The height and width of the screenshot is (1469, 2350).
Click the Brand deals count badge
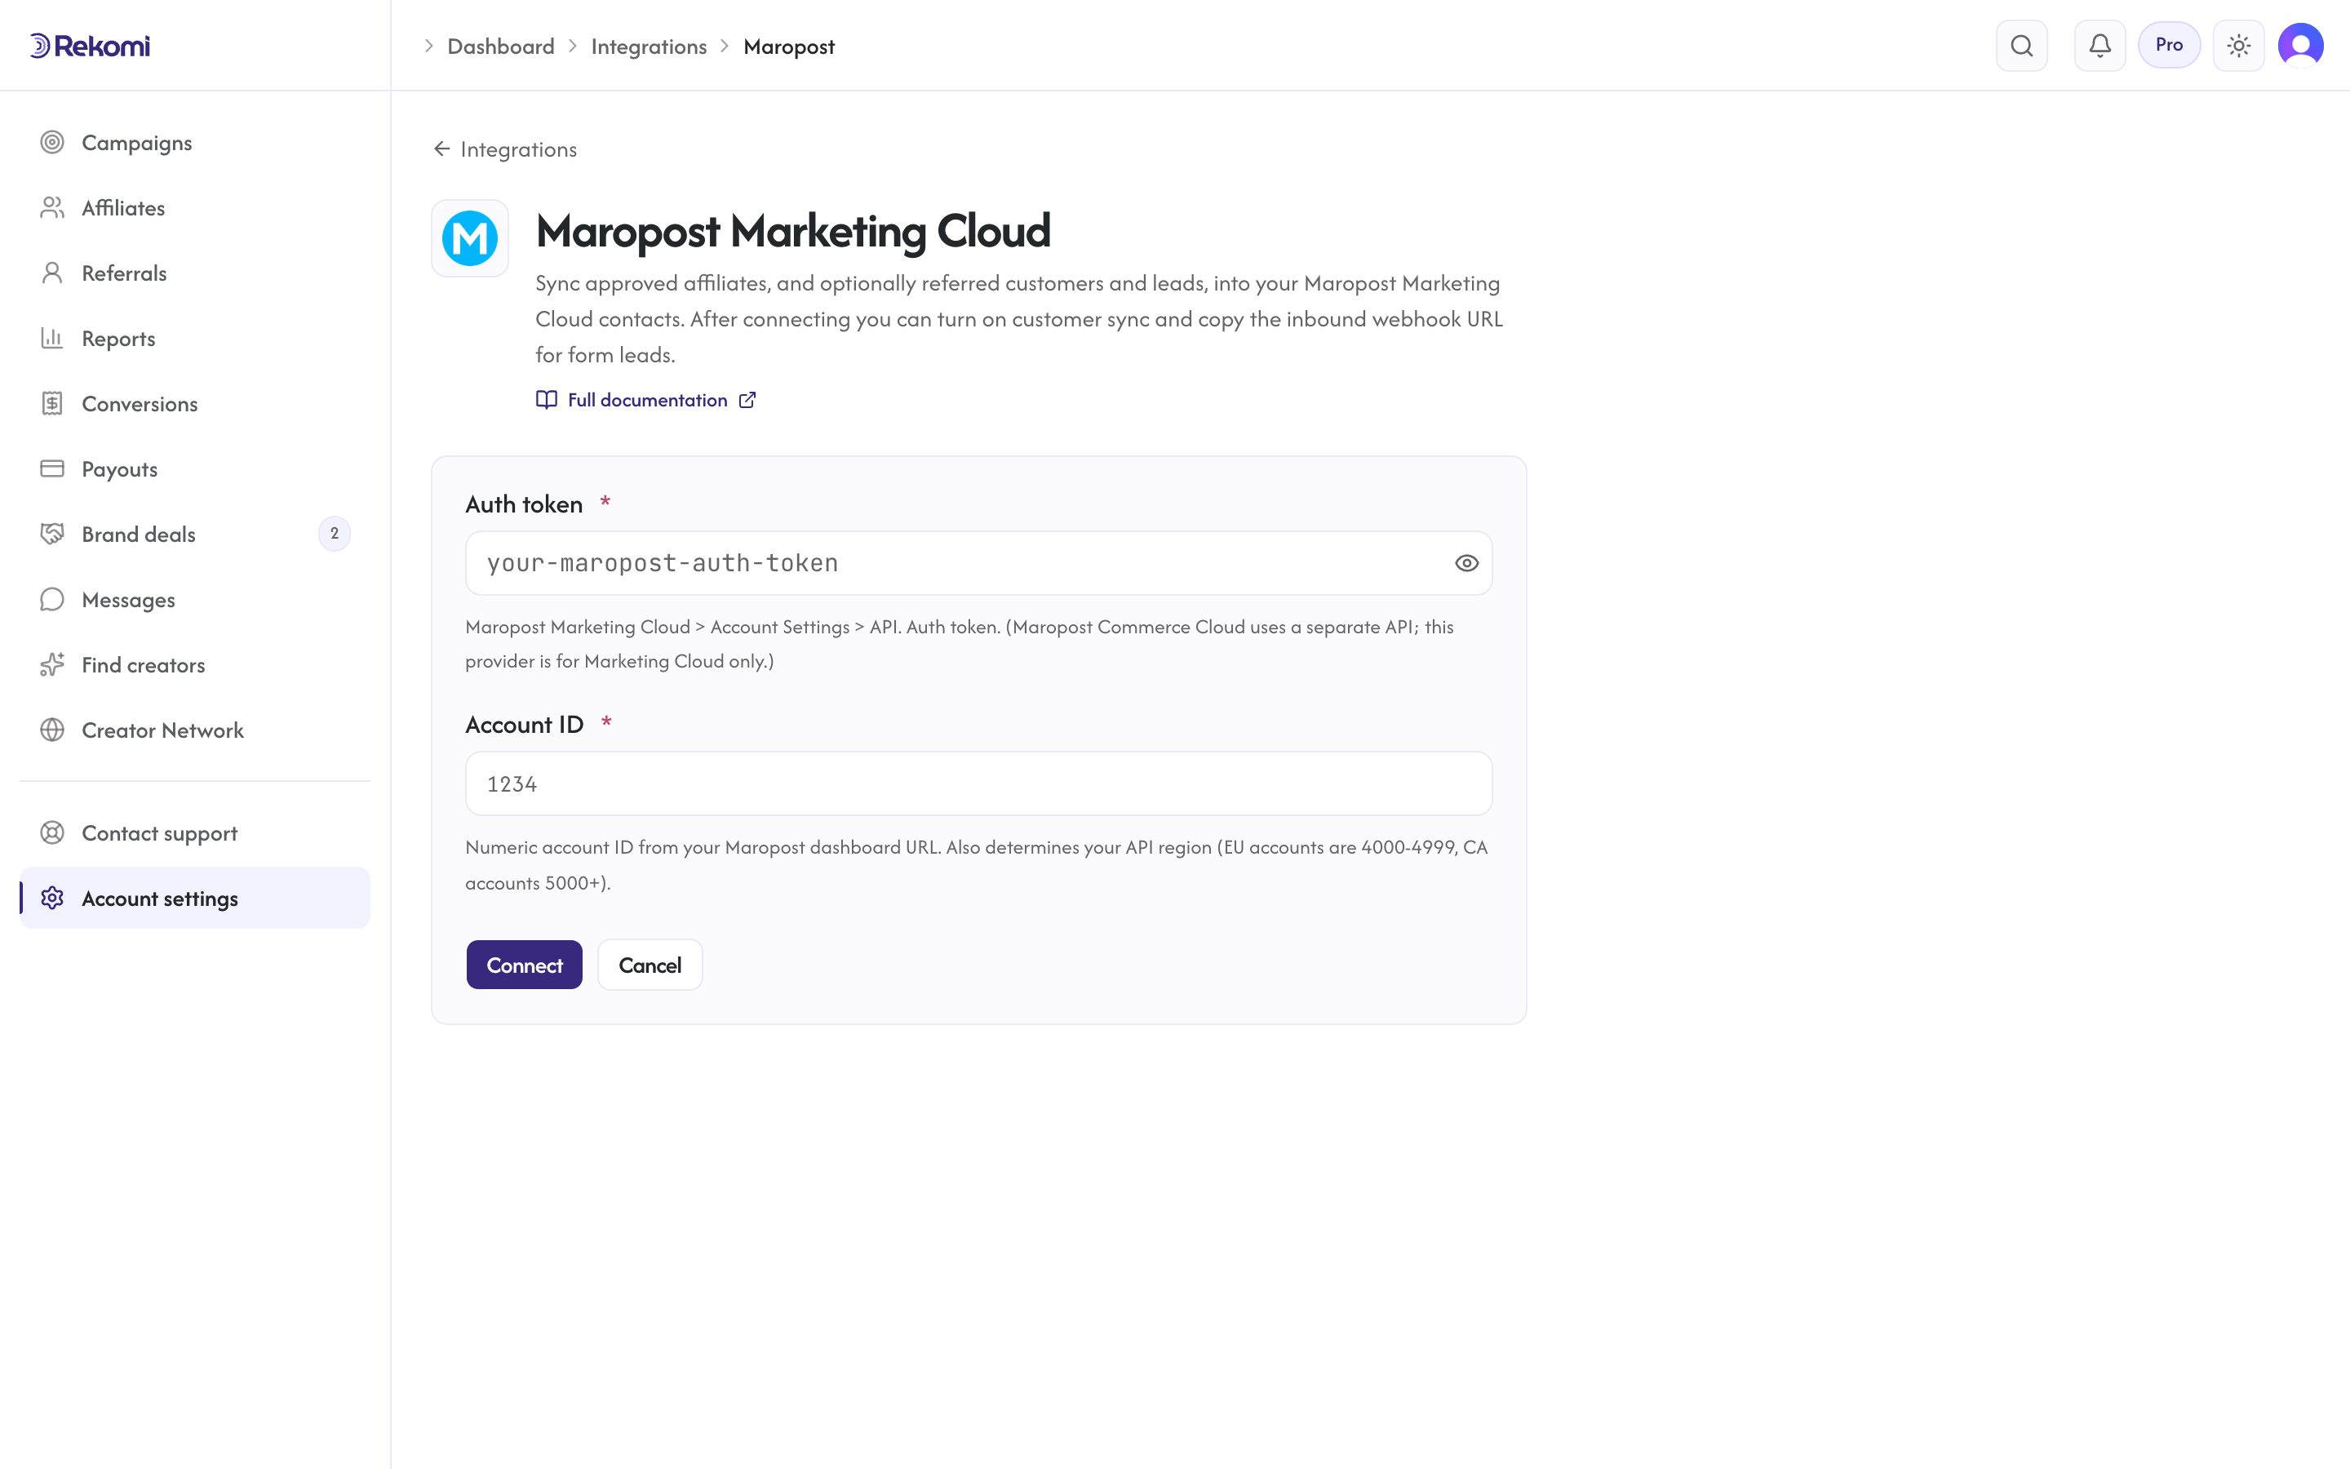[x=334, y=534]
